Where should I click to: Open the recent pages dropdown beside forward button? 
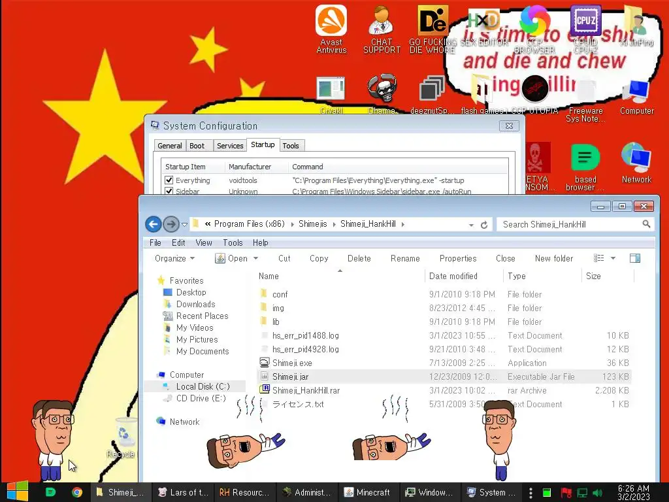tap(184, 225)
